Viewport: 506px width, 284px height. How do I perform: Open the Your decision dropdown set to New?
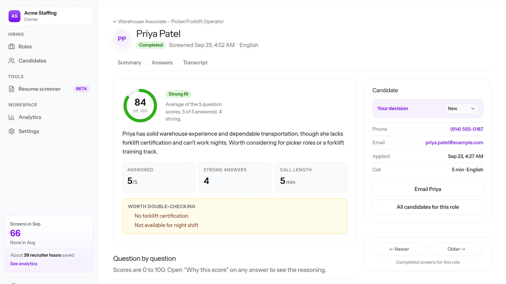coord(461,109)
